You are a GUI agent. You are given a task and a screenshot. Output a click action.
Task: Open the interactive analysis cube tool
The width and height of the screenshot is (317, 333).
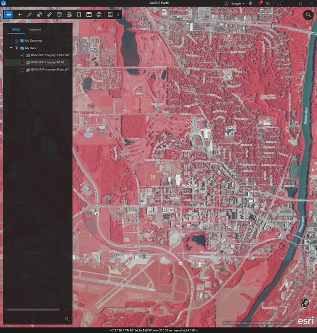59,15
